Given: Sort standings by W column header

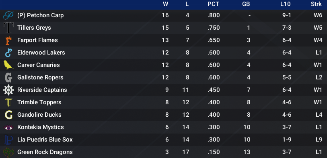Looking at the screenshot, I should [165, 4].
